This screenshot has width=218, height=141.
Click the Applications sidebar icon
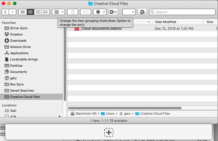(x=7, y=53)
